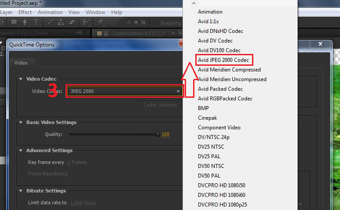The image size is (340, 210).
Task: Enable Key frame every checkbox
Action: pyautogui.click(x=23, y=162)
